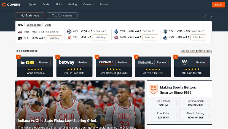Switch to the Hot Matchups tab
The height and width of the screenshot is (129, 228).
click(x=30, y=15)
